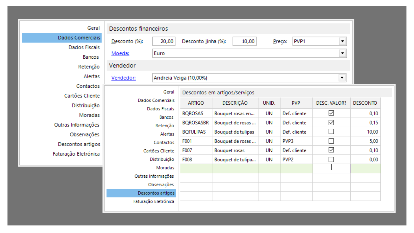The image size is (414, 233).
Task: Switch to highlighted Descontos artigos tab
Action: (x=156, y=193)
